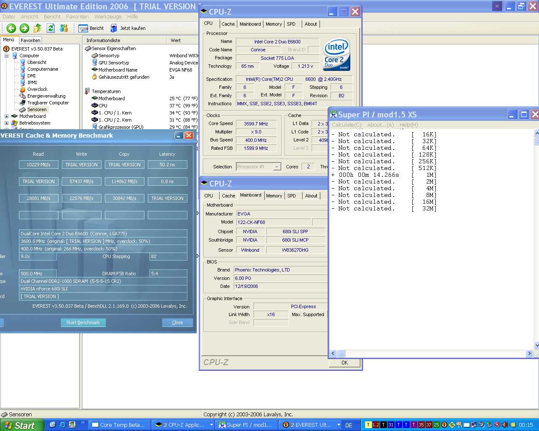The height and width of the screenshot is (431, 539).
Task: Click the right arrow of Super PI's horizontal scrollbar
Action: click(529, 354)
